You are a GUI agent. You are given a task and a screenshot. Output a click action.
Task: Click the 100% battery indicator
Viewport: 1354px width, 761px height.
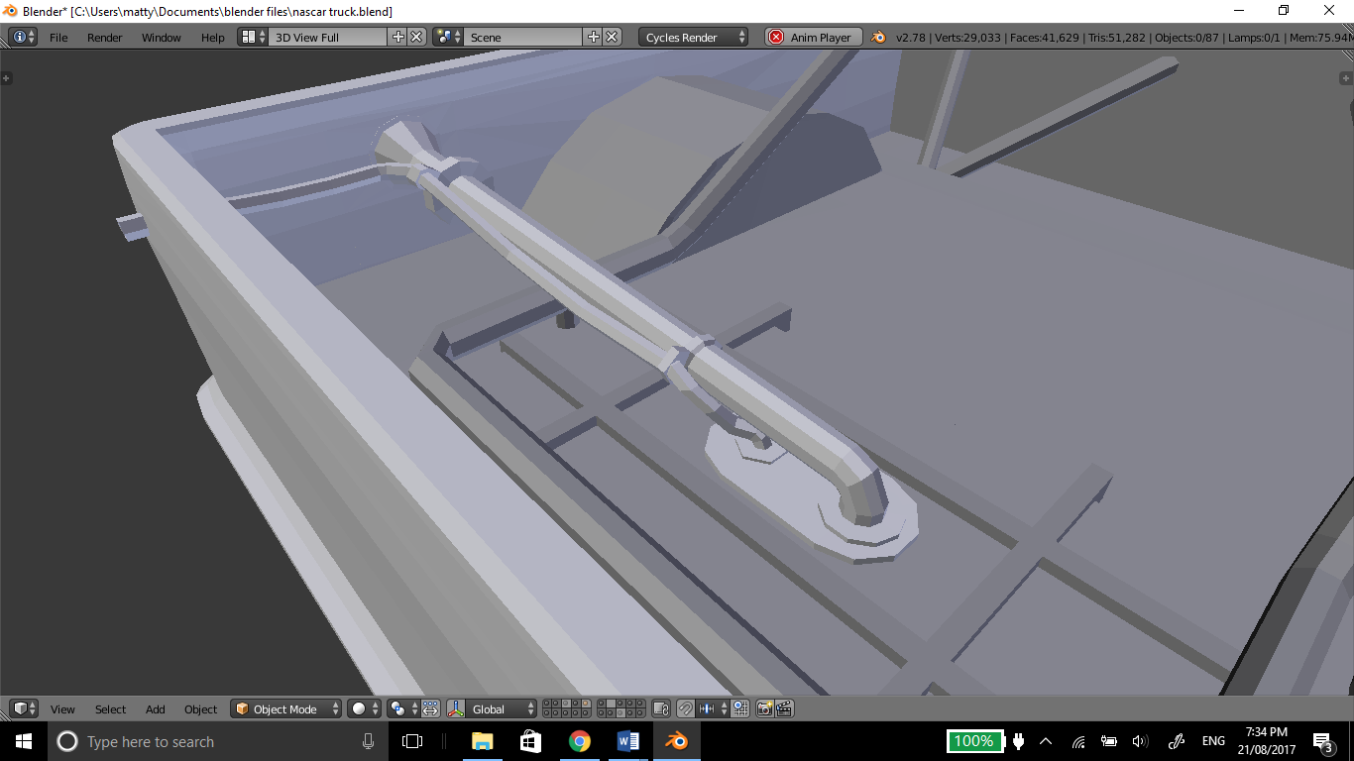coord(974,741)
